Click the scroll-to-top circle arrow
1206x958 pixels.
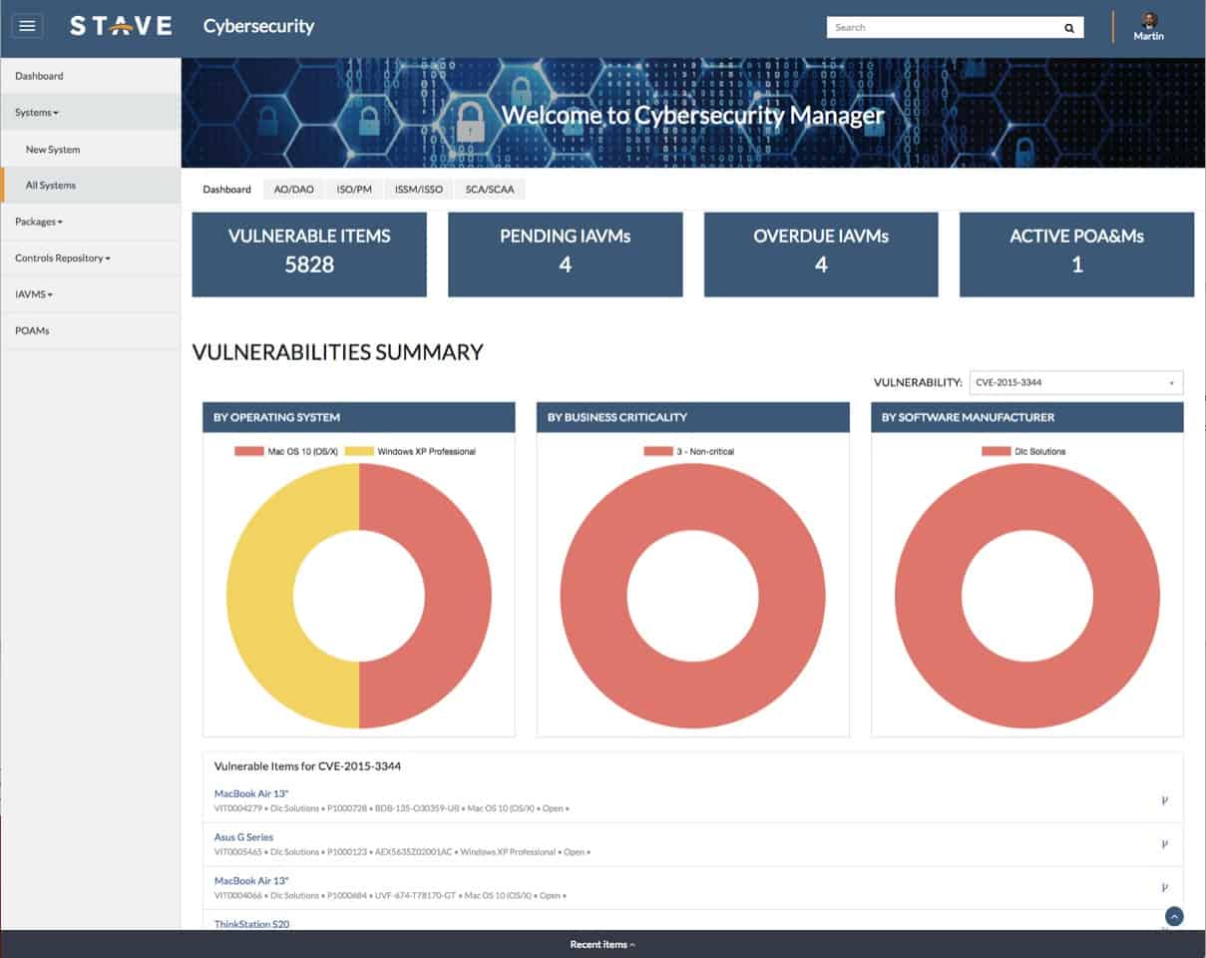[1173, 914]
